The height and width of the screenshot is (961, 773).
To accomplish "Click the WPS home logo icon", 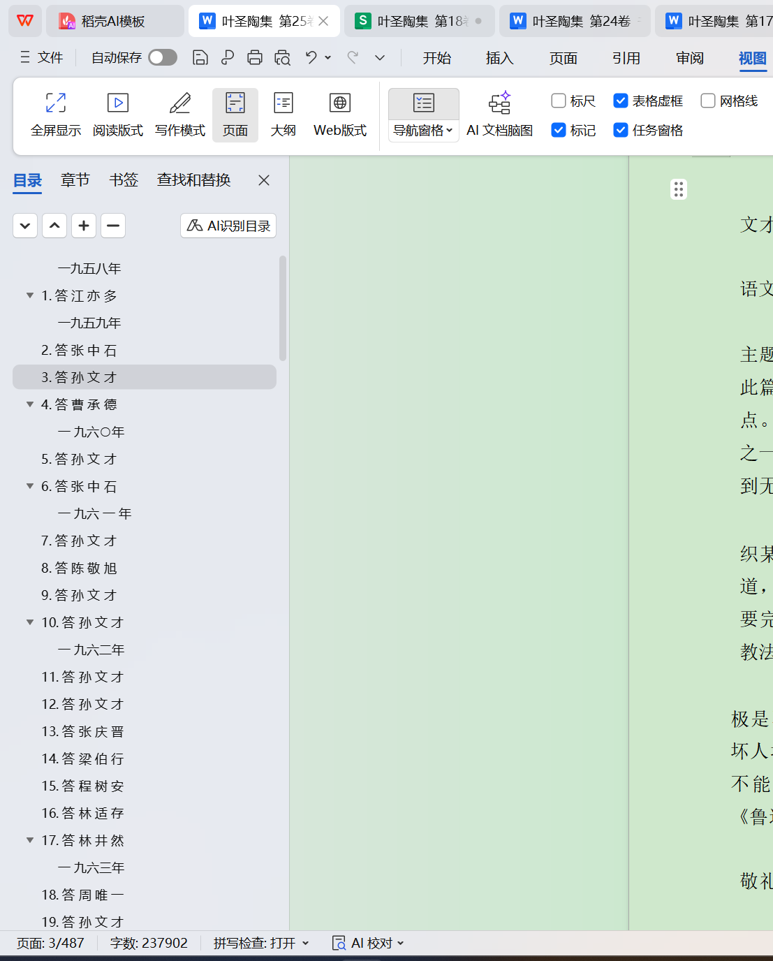I will [x=25, y=21].
